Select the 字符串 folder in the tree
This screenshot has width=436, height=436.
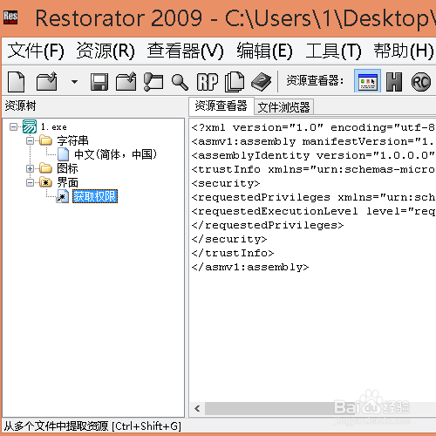72,141
